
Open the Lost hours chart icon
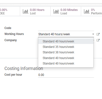[26, 11]
